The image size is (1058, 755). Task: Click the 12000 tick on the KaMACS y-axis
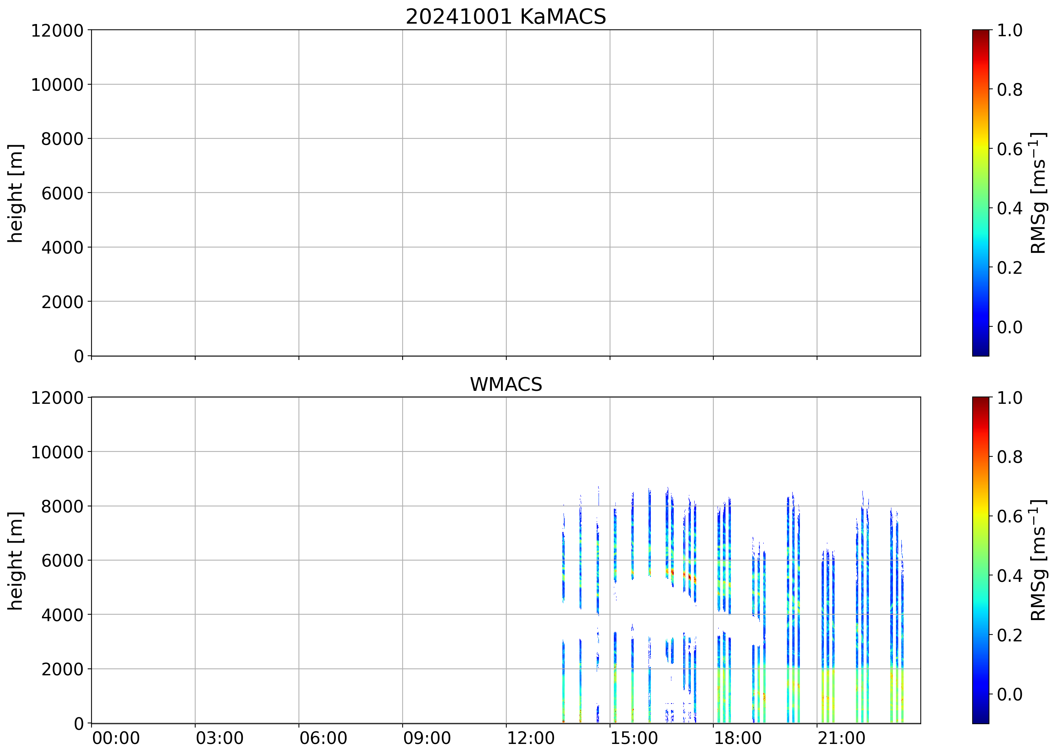[57, 31]
